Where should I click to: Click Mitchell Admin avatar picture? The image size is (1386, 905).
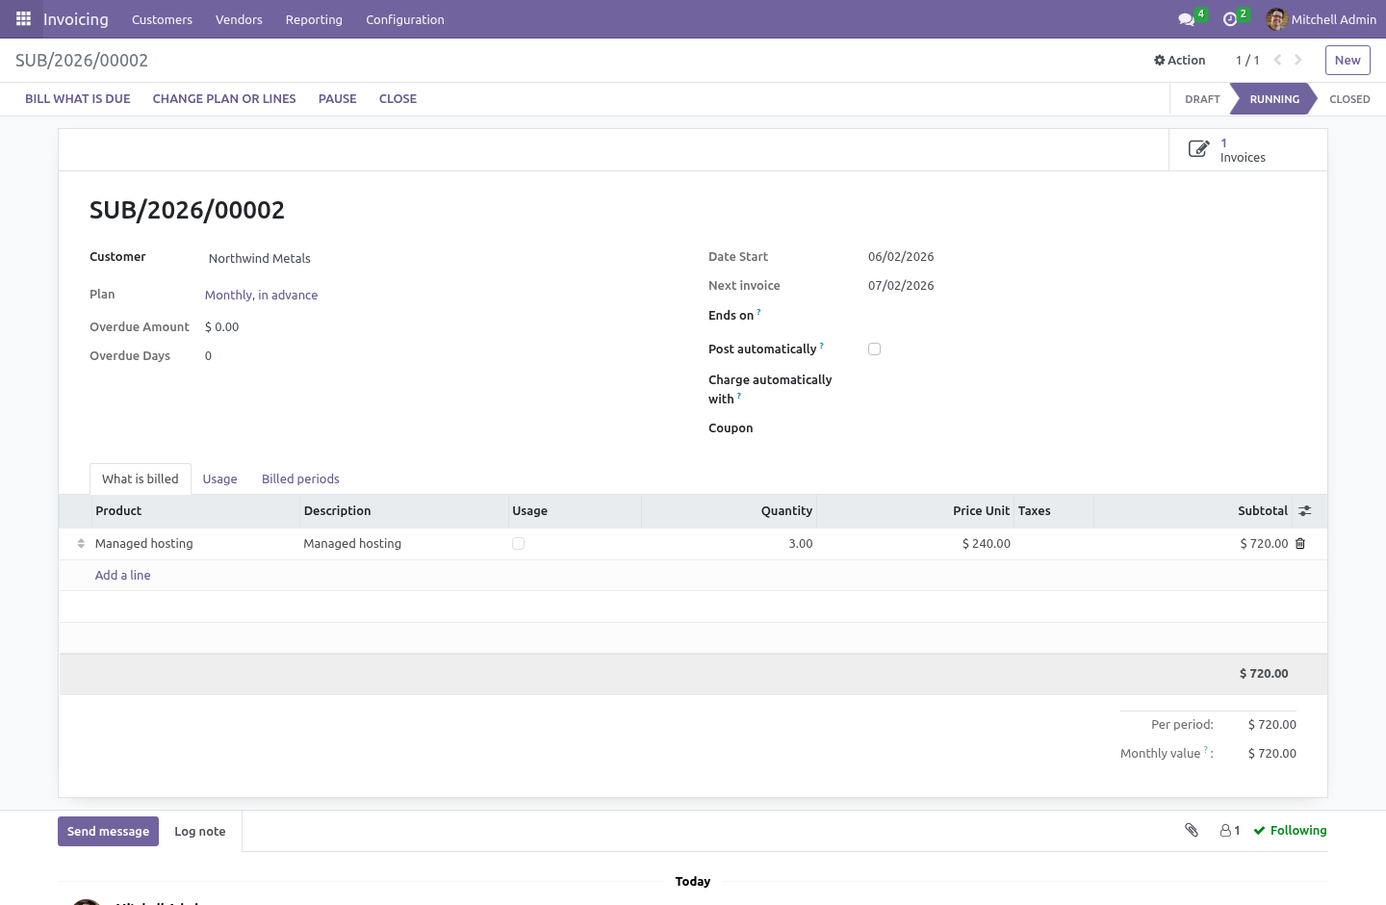coord(1276,19)
